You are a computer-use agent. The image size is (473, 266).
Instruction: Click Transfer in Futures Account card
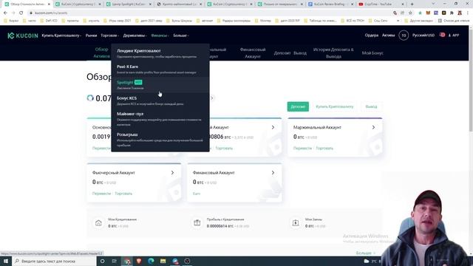[101, 194]
